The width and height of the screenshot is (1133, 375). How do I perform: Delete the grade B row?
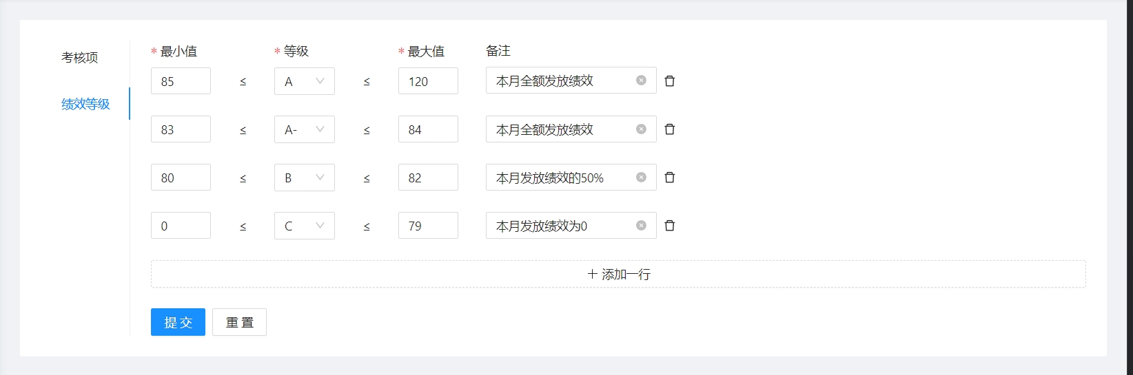(669, 178)
